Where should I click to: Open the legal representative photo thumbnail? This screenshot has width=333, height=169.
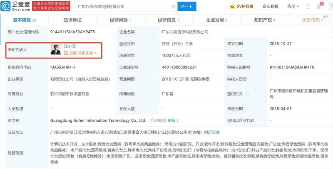click(x=56, y=49)
